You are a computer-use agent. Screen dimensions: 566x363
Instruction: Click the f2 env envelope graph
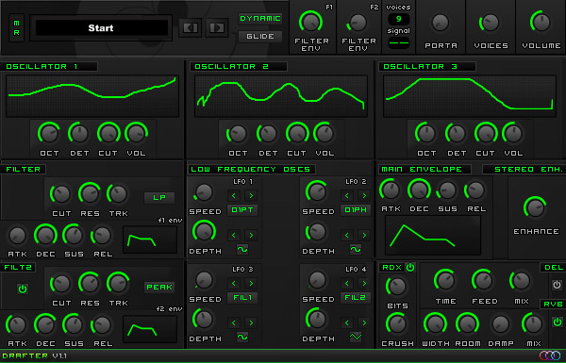pos(150,329)
